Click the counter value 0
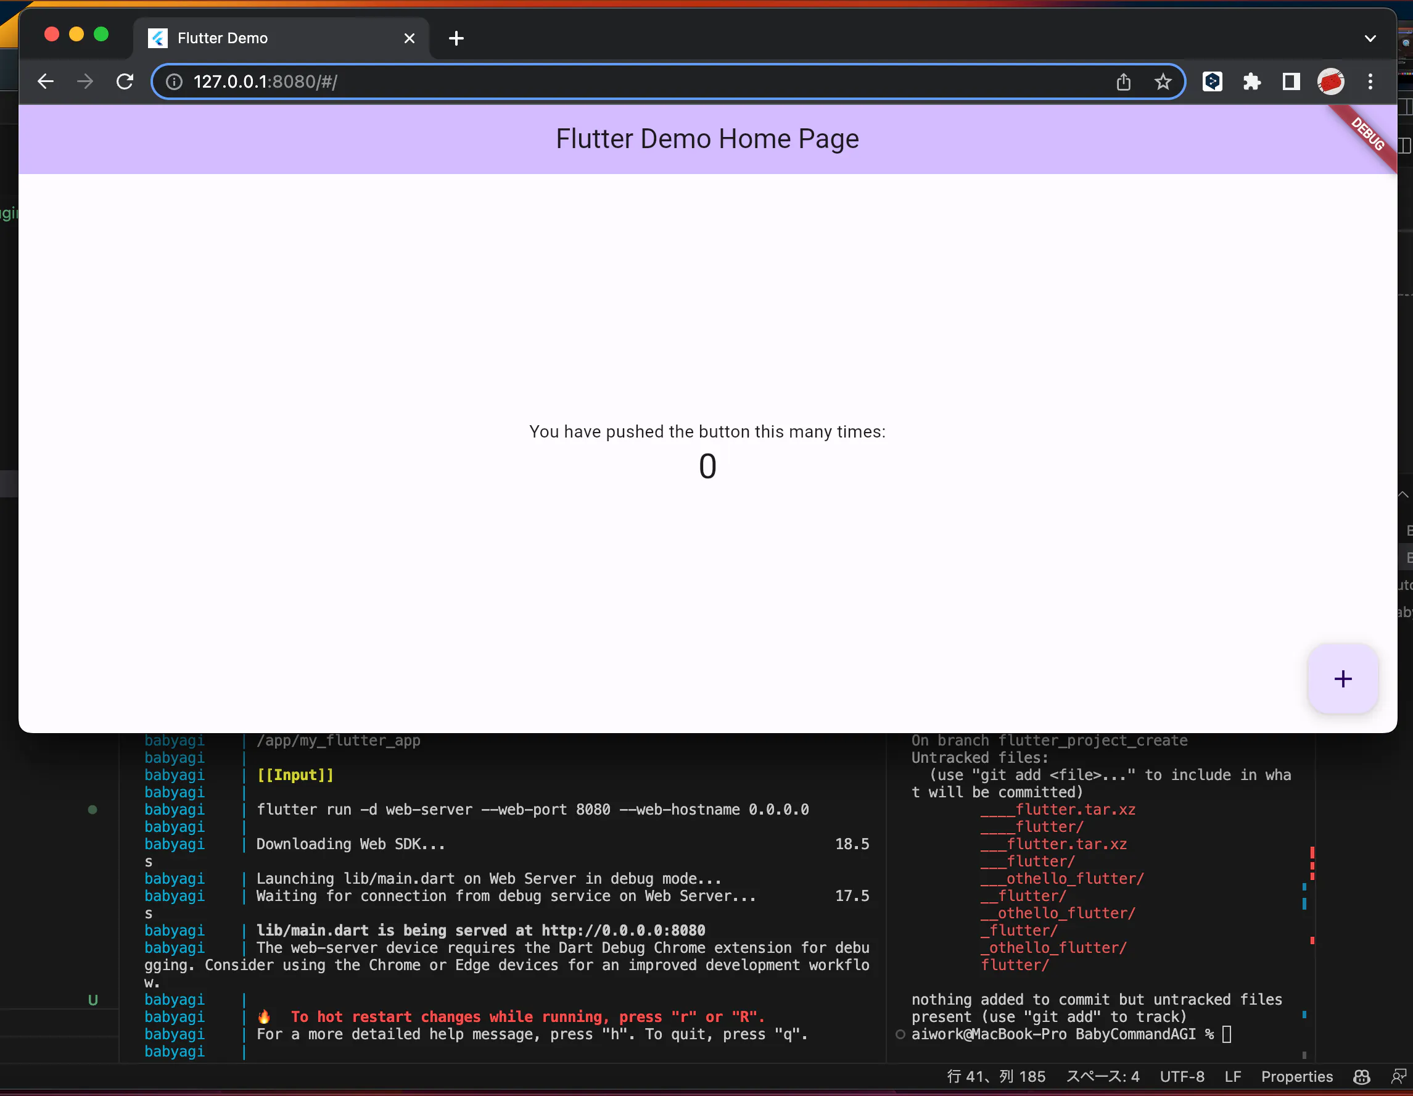Image resolution: width=1413 pixels, height=1096 pixels. [x=707, y=466]
